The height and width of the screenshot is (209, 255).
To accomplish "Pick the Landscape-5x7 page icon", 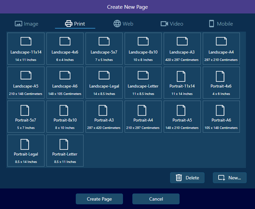I will click(x=104, y=41).
